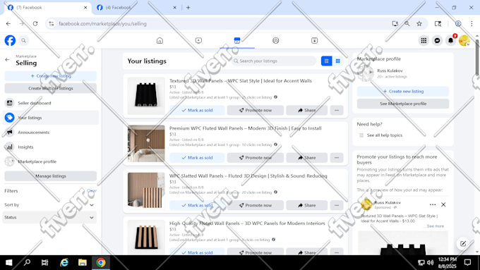Open the WPC Slatted Wall Panels thumbnail
The width and height of the screenshot is (480, 270).
[x=146, y=191]
